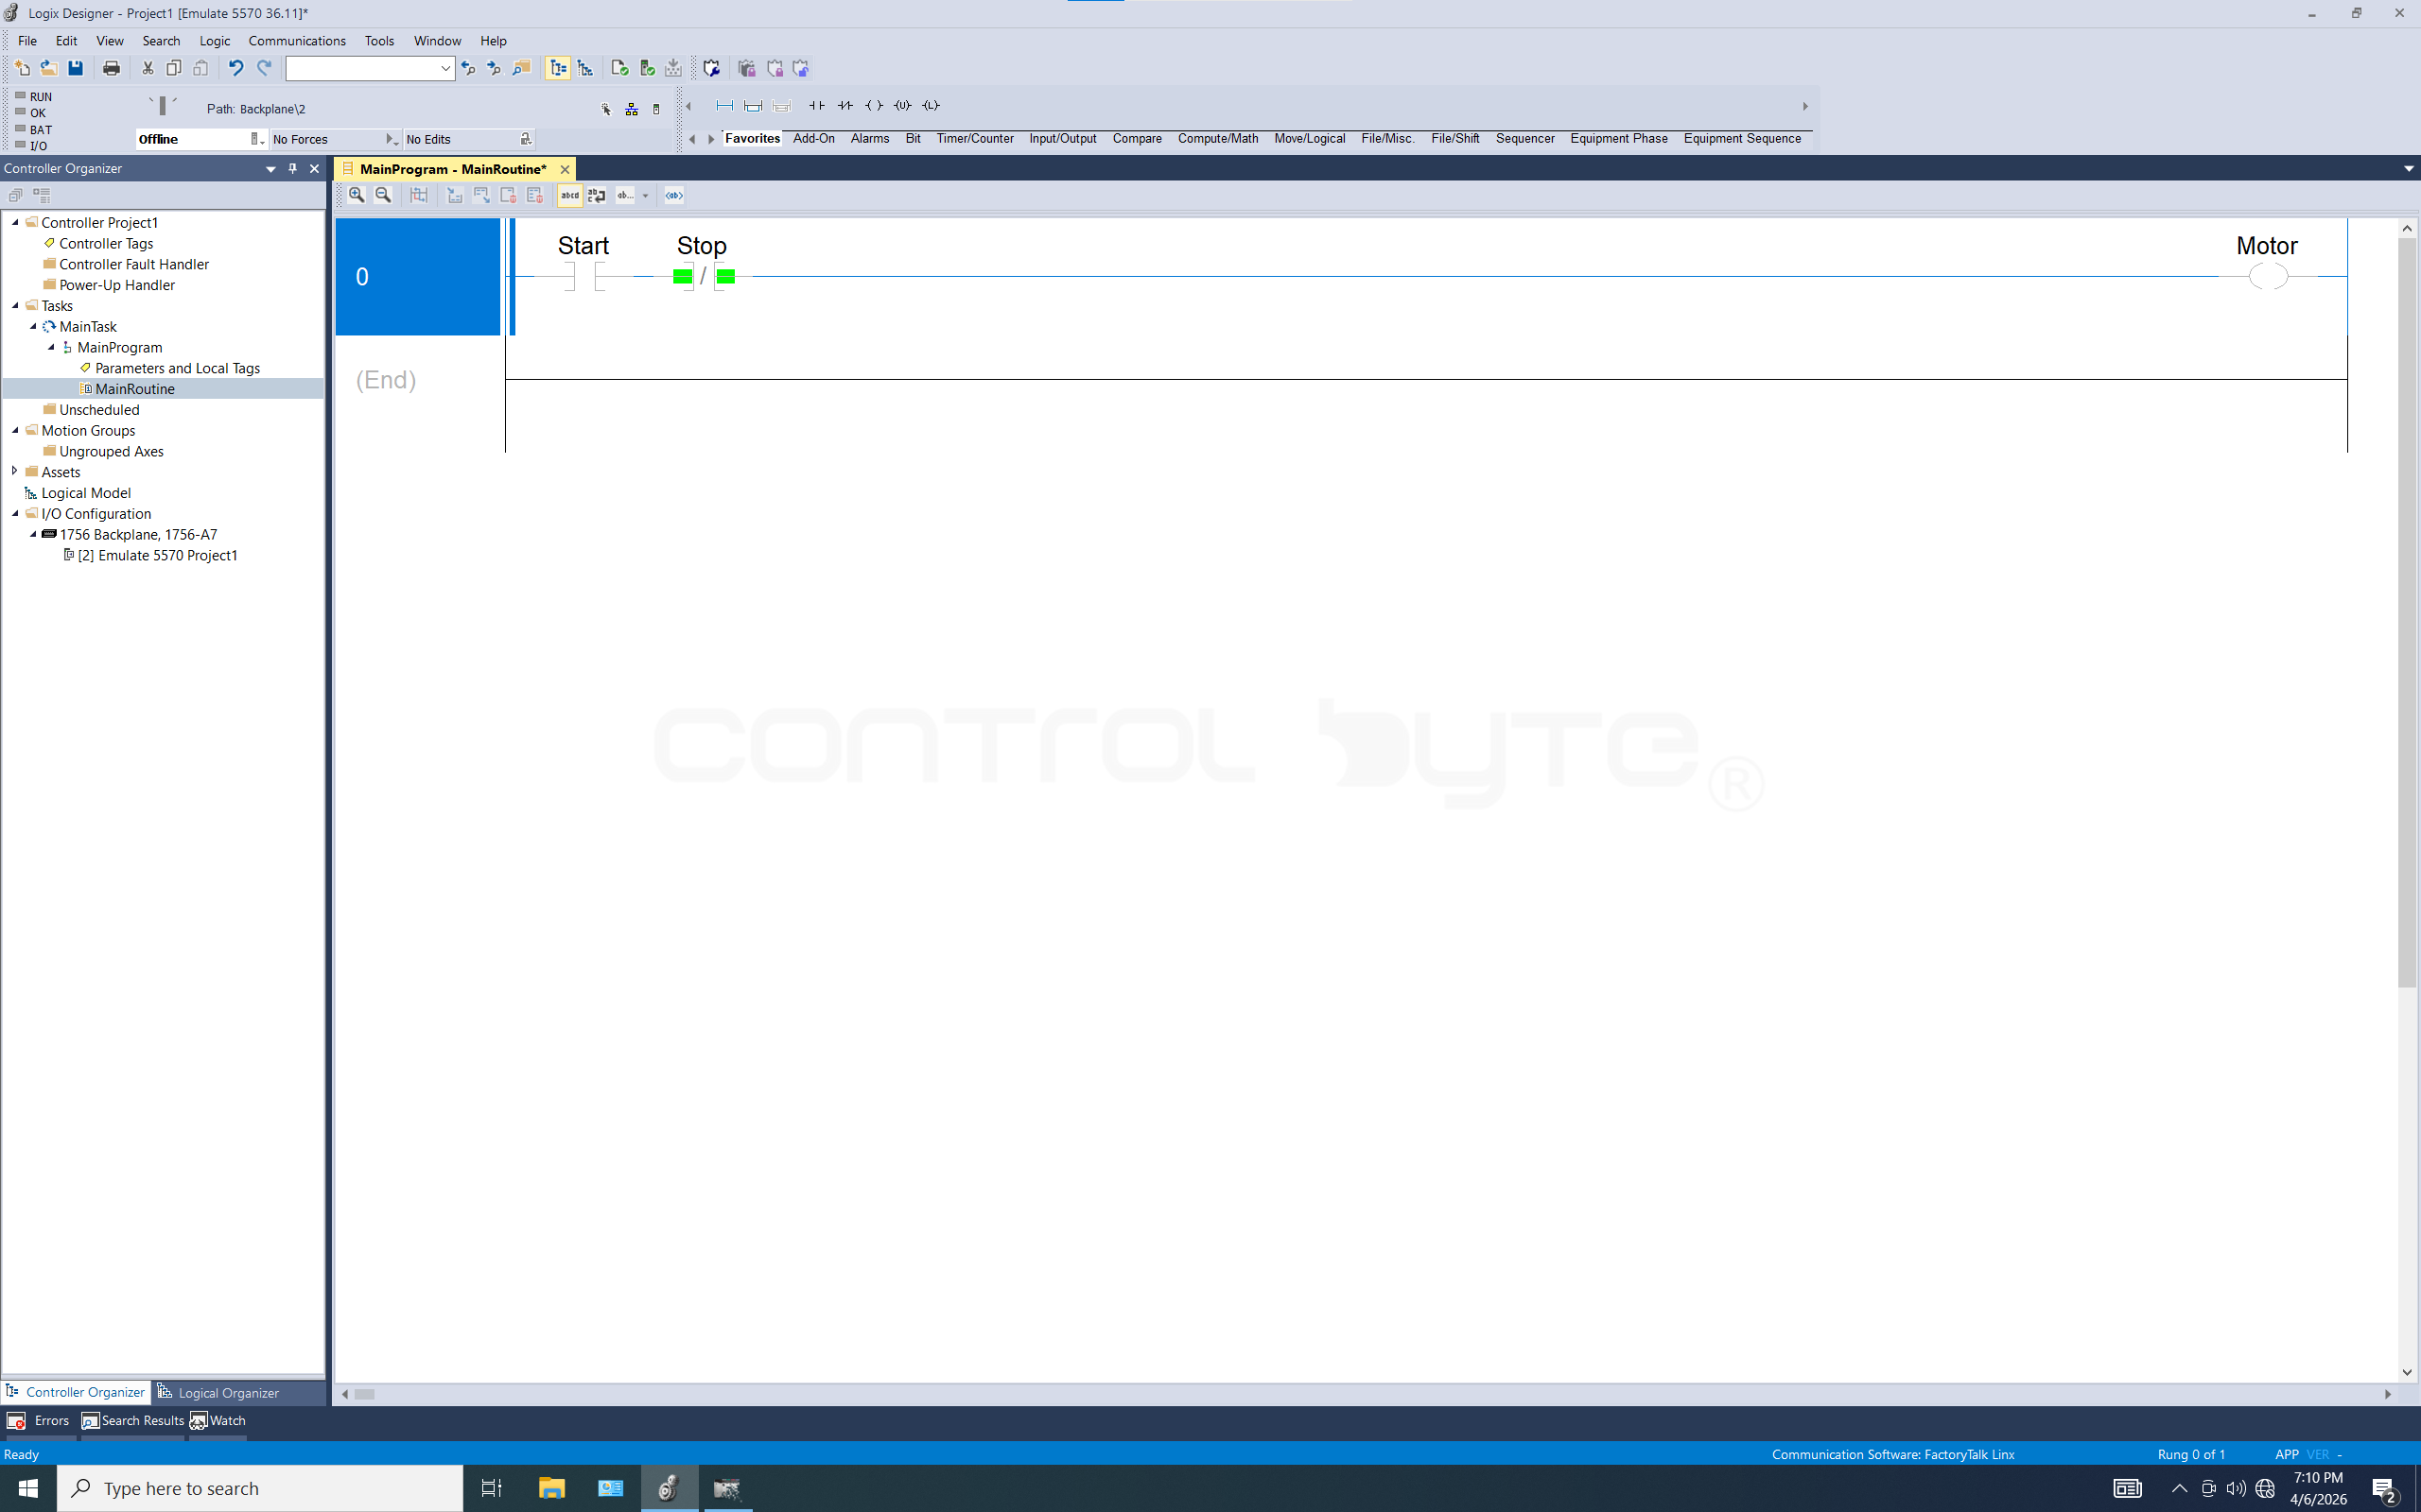Toggle the Logical Organizer view button
The width and height of the screenshot is (2421, 1512).
coord(585,68)
